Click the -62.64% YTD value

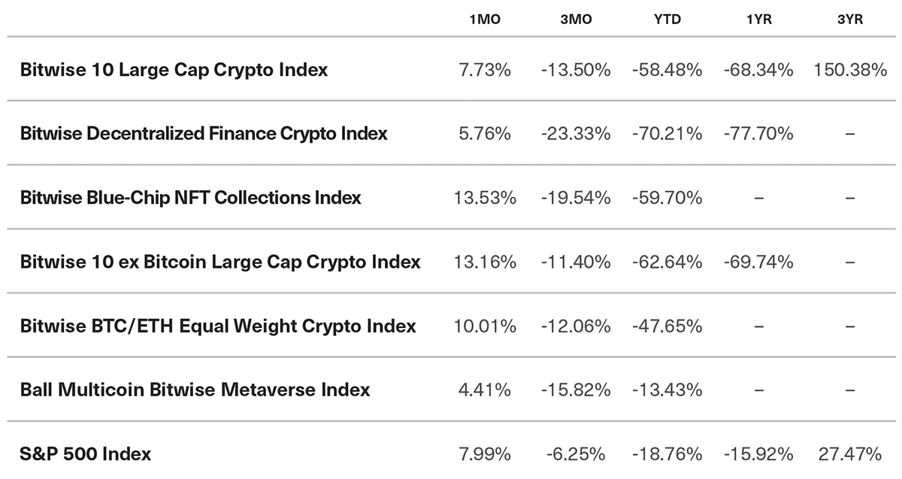pyautogui.click(x=667, y=262)
